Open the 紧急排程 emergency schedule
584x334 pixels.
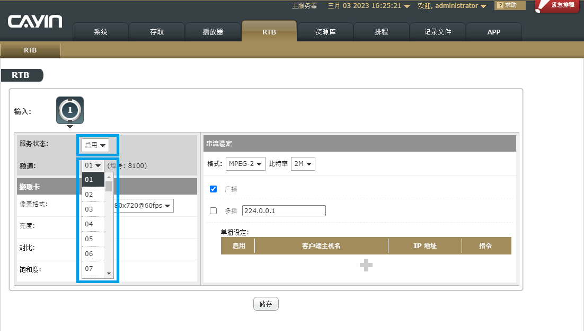[558, 6]
